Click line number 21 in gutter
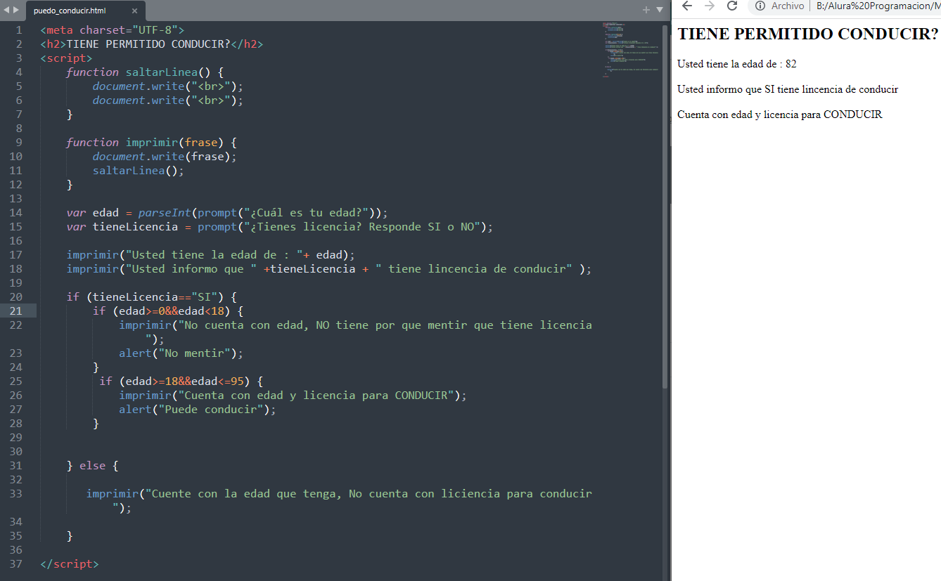The height and width of the screenshot is (581, 941). click(x=16, y=311)
